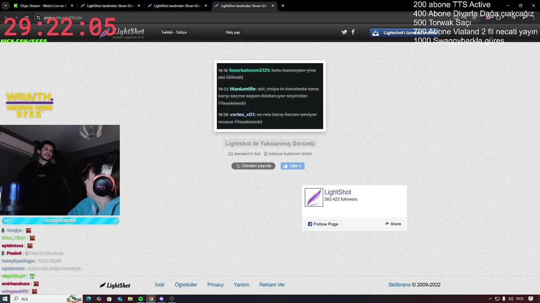
Task: Click the Skillbrains footer link
Action: [x=399, y=285]
